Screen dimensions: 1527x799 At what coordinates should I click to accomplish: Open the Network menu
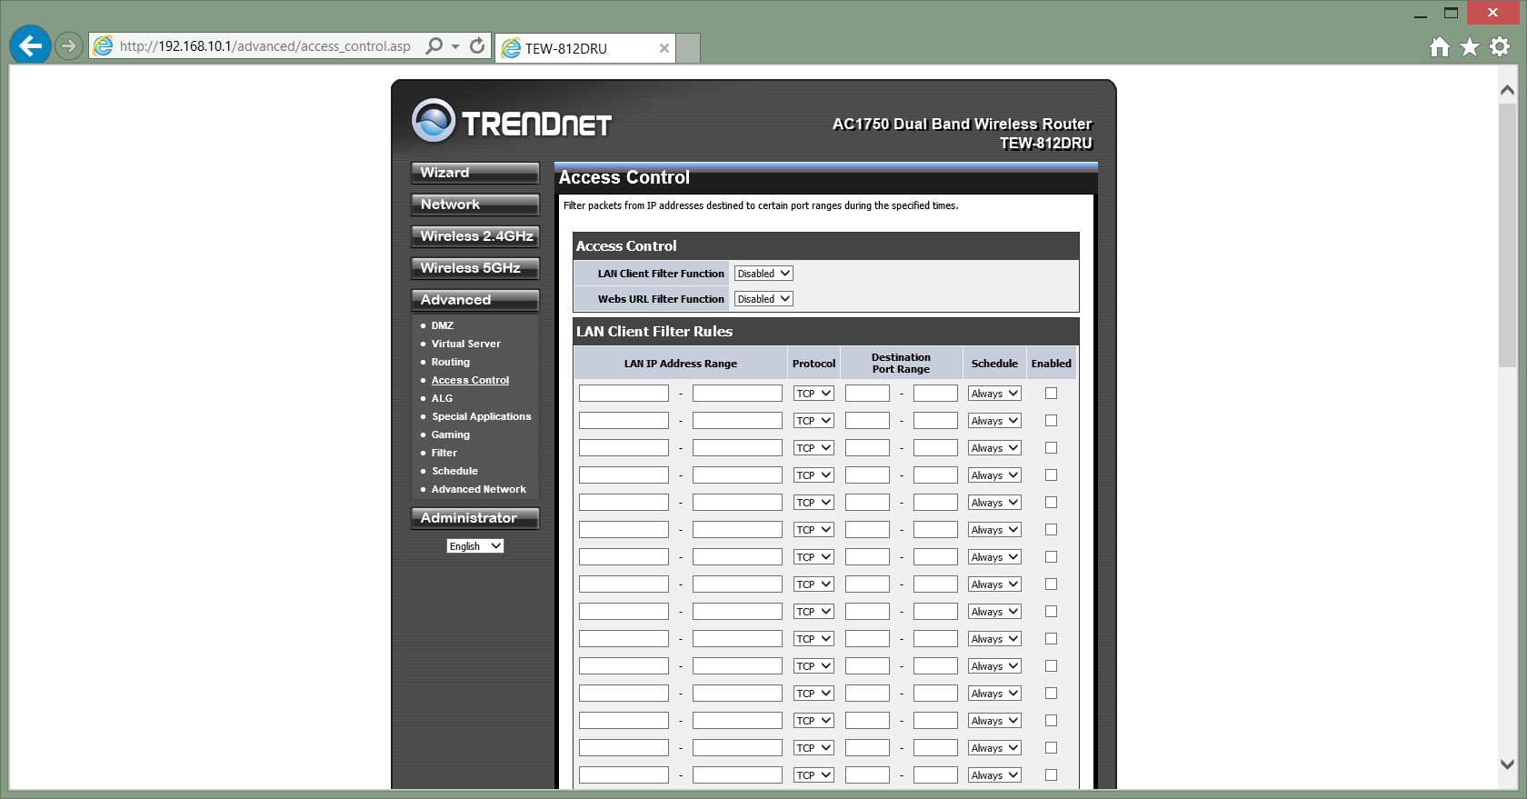click(474, 205)
